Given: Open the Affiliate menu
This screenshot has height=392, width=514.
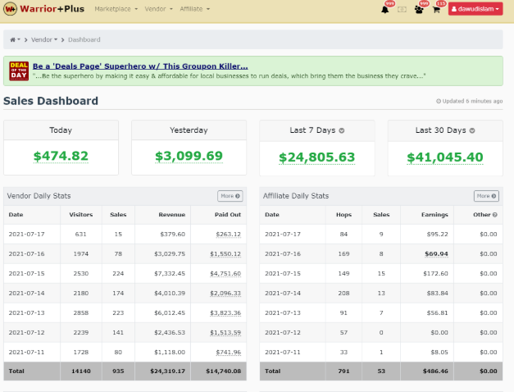Looking at the screenshot, I should click(196, 9).
